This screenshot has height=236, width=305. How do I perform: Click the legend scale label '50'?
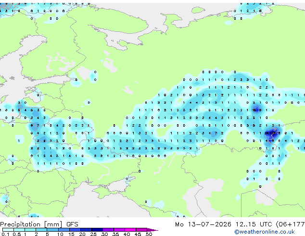(x=149, y=234)
